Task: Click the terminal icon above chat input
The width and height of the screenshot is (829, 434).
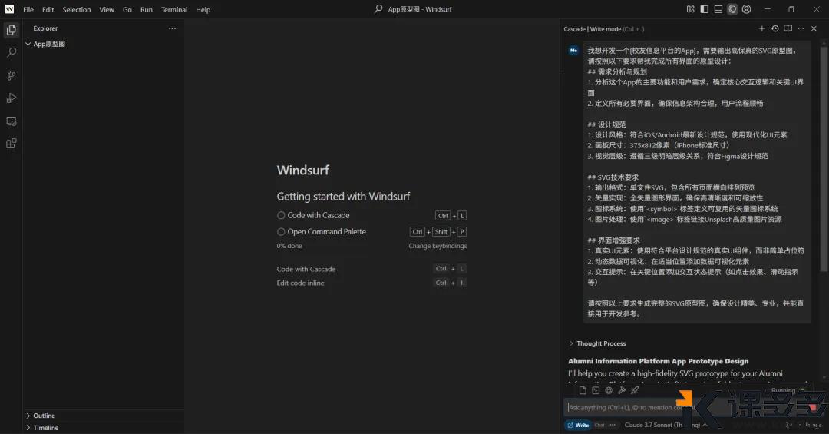Action: click(596, 390)
